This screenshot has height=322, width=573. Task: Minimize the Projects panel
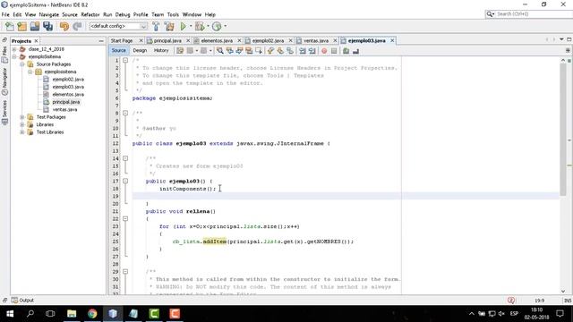101,41
